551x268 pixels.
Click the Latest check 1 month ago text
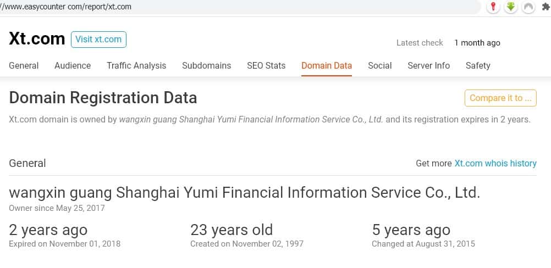(448, 42)
